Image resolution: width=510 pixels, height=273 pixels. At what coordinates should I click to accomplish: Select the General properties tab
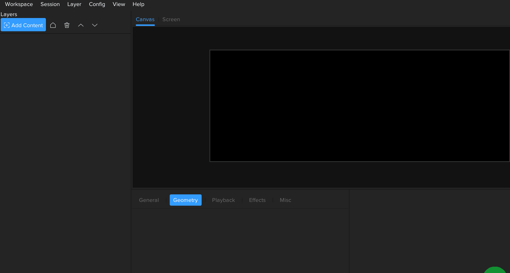pyautogui.click(x=149, y=200)
